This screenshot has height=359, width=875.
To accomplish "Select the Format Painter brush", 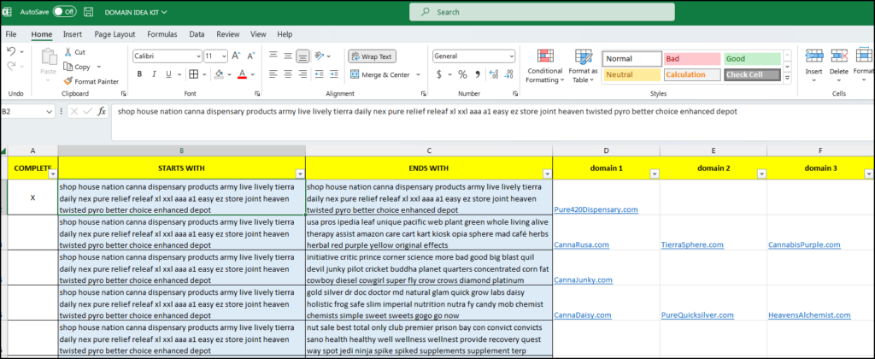I will click(68, 81).
